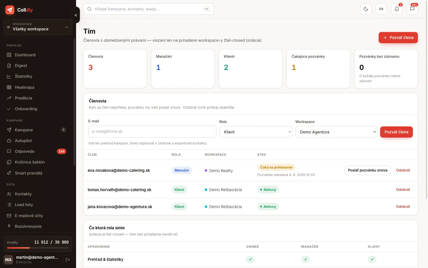This screenshot has width=428, height=268.
Task: Open the messages chat icon
Action: point(412,9)
